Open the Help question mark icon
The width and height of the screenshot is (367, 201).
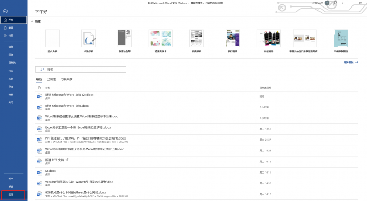[x=342, y=3]
